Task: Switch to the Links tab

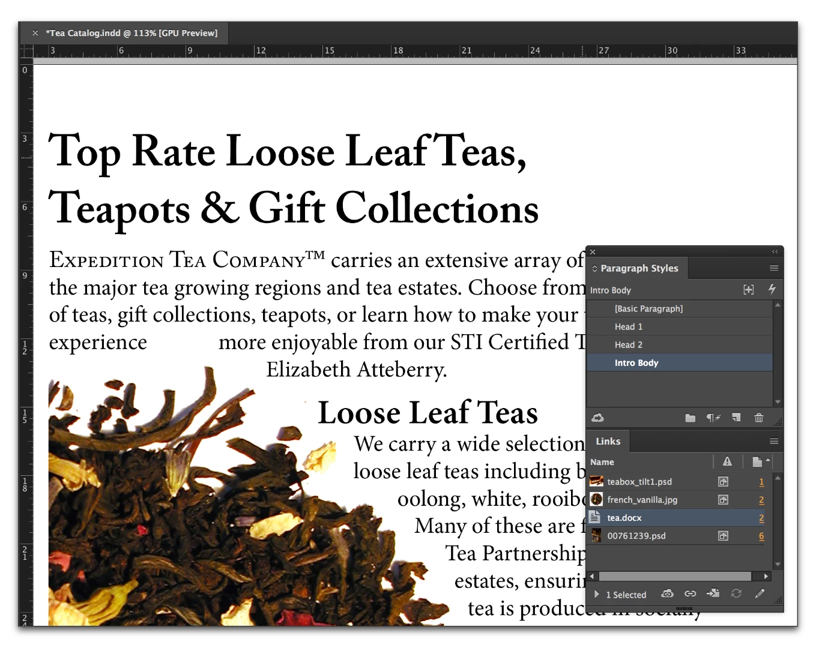Action: (608, 441)
